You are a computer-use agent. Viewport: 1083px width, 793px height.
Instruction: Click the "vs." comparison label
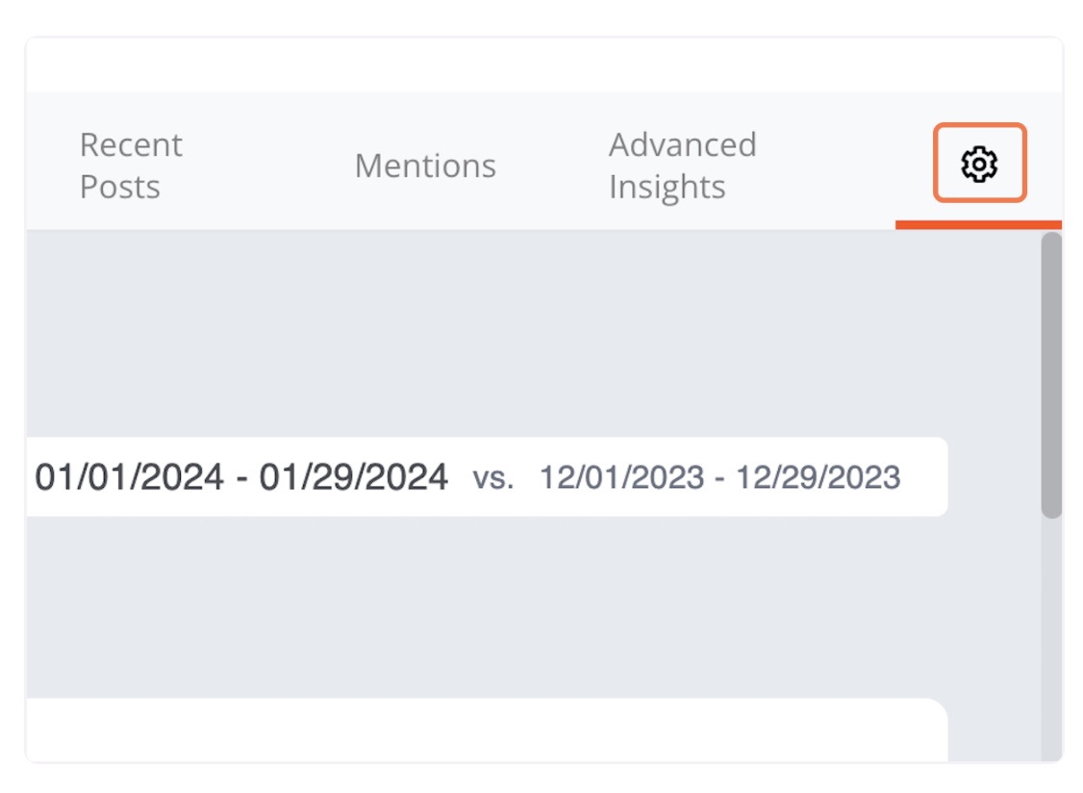click(x=493, y=478)
